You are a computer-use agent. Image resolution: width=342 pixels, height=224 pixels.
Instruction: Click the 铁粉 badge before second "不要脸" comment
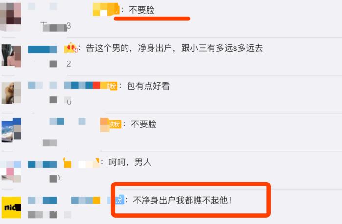click(115, 124)
